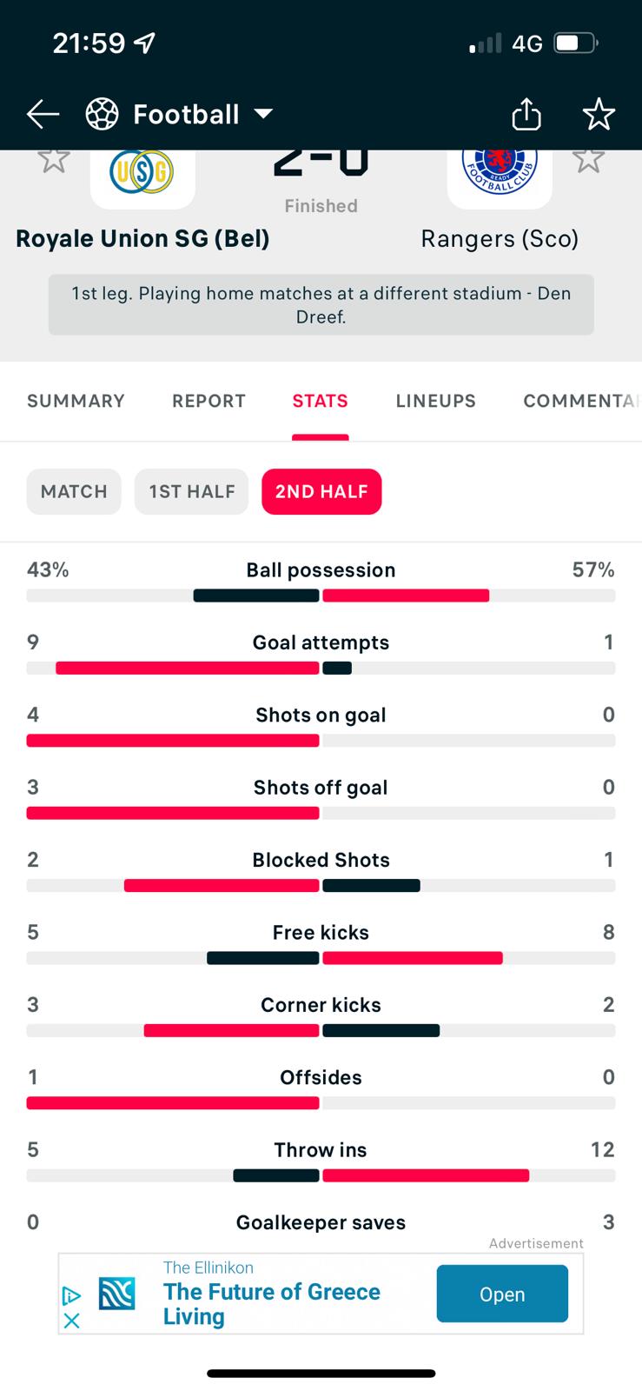This screenshot has width=642, height=1391.
Task: Close the ad using X icon
Action: (72, 1321)
